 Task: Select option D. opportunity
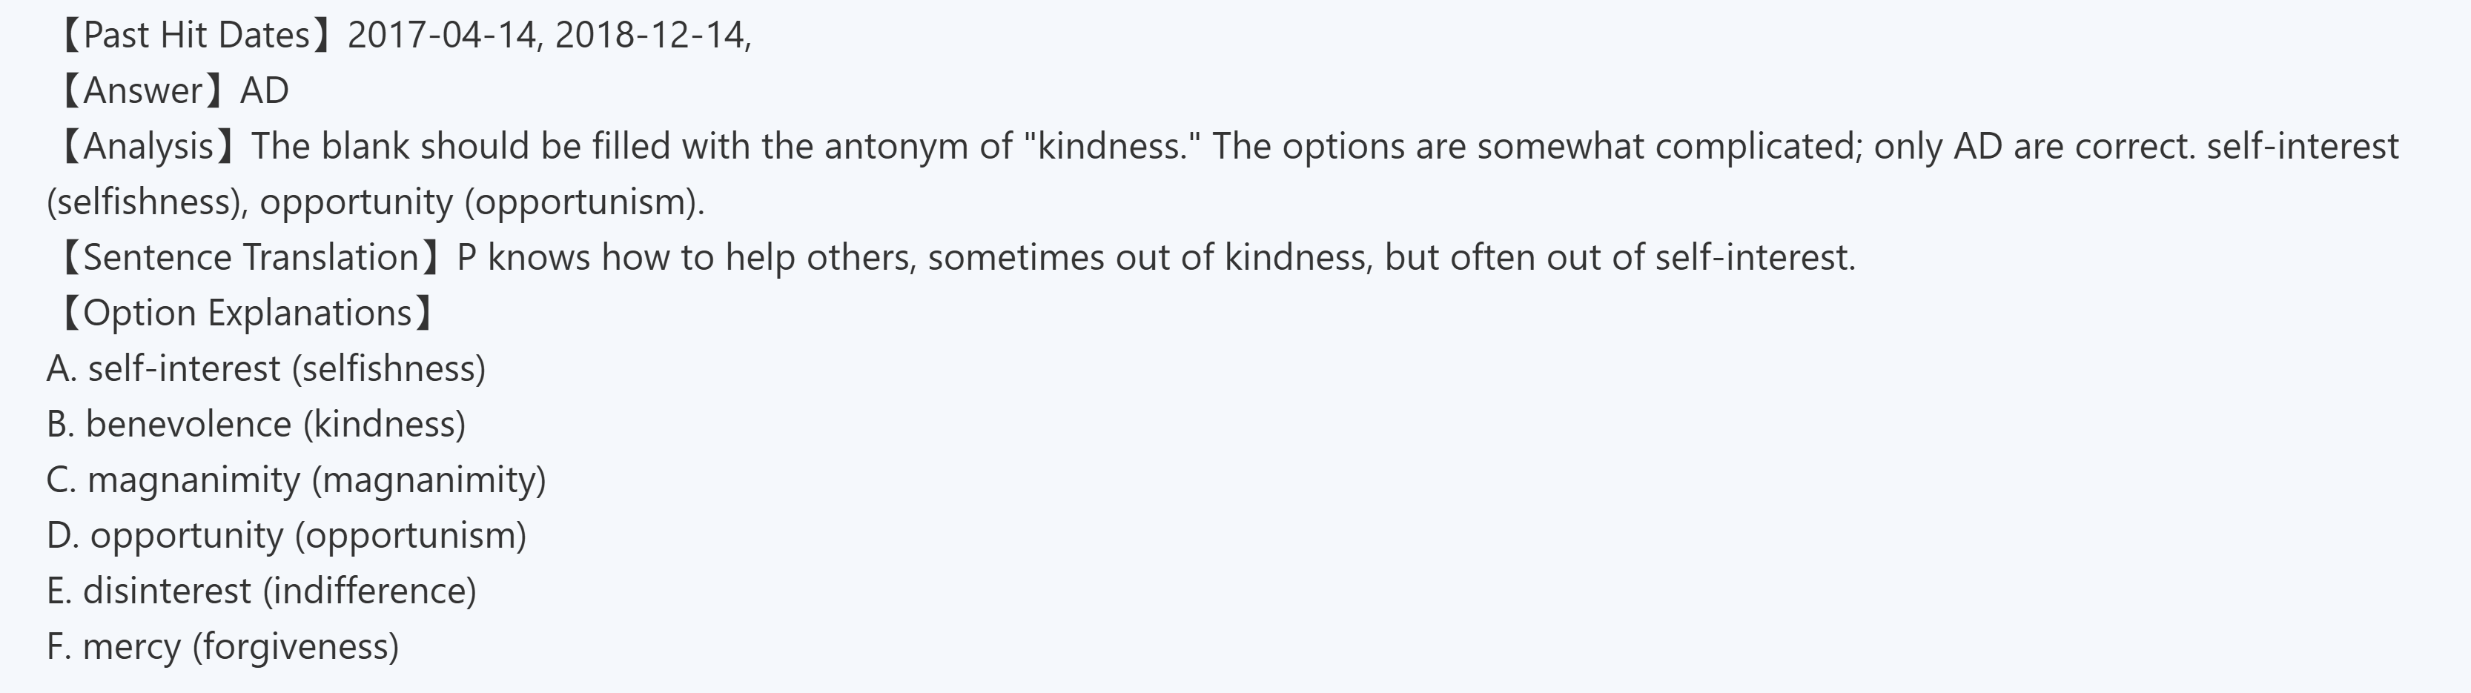point(286,536)
